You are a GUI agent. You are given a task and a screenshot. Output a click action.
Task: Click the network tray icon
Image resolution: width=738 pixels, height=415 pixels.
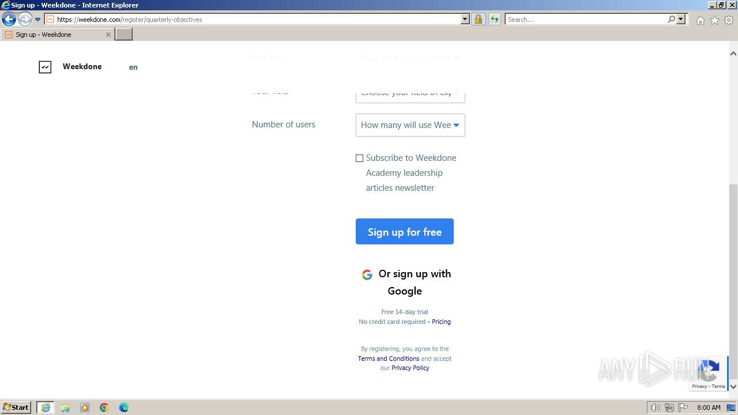(669, 408)
